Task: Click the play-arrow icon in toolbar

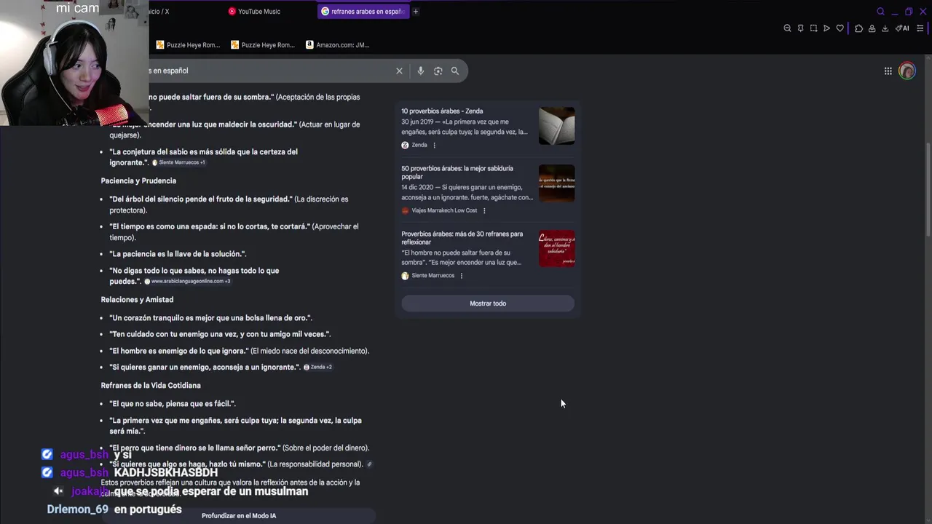Action: coord(826,28)
